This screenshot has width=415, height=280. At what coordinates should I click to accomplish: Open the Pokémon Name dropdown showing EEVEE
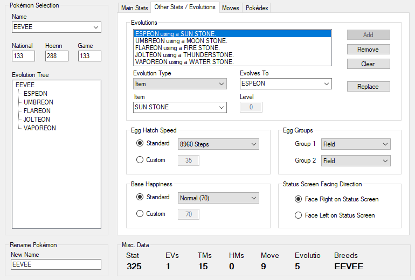click(x=57, y=27)
